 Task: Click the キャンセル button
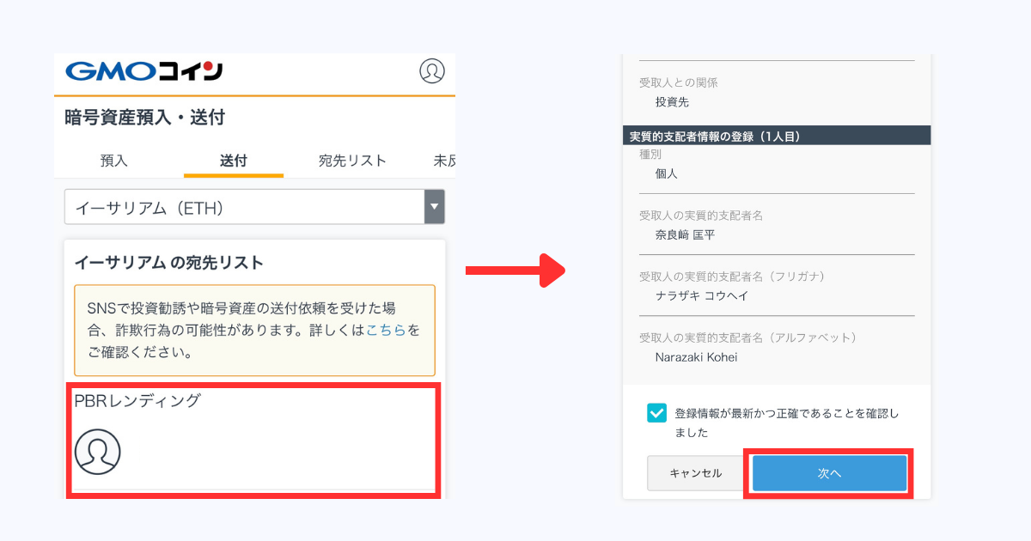[x=695, y=473]
